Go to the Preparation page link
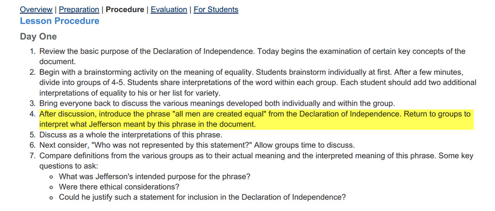495x211 pixels. 79,10
